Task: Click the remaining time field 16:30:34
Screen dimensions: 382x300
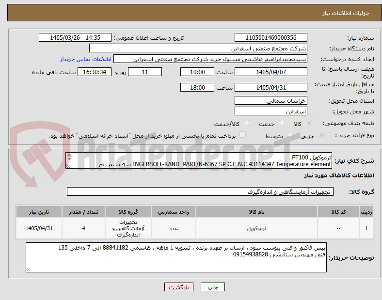Action: click(x=95, y=72)
